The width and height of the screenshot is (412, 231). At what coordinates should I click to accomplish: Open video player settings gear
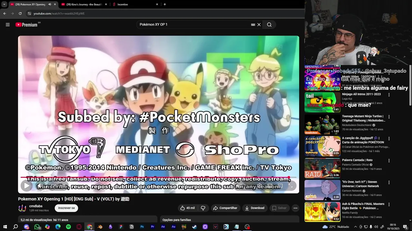(259, 185)
